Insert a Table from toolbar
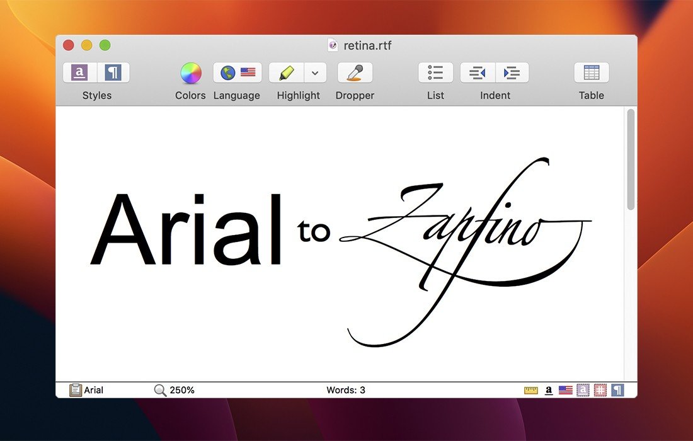 point(591,73)
